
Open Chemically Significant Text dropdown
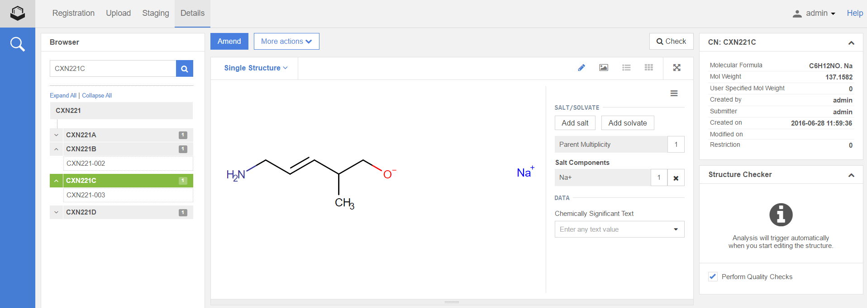pyautogui.click(x=676, y=229)
